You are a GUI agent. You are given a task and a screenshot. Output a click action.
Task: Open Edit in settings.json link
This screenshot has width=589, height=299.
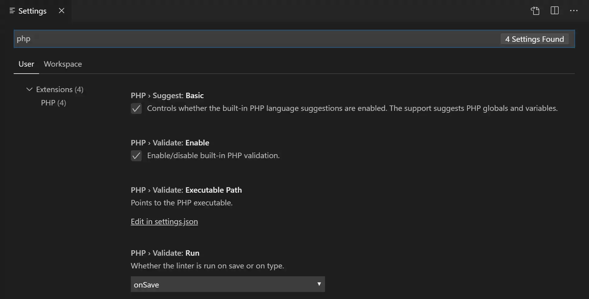click(164, 221)
